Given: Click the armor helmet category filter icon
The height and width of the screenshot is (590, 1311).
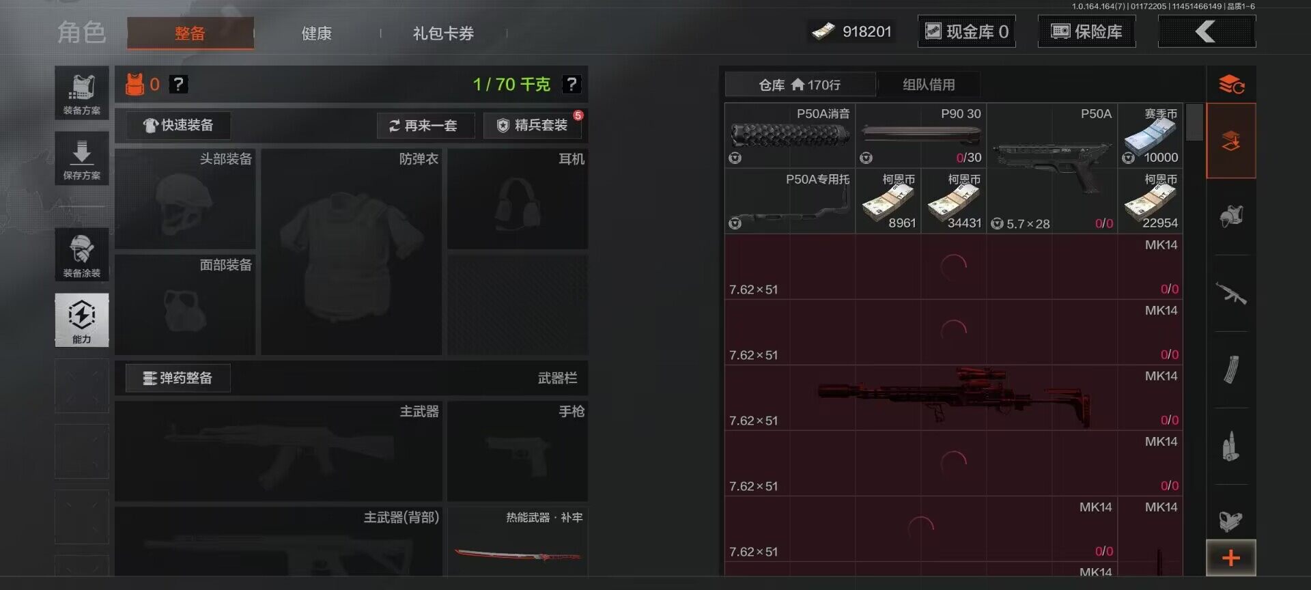Looking at the screenshot, I should click(x=1231, y=217).
